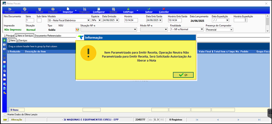
Task: Open the Espécie NFe dropdown
Action: pos(100,20)
